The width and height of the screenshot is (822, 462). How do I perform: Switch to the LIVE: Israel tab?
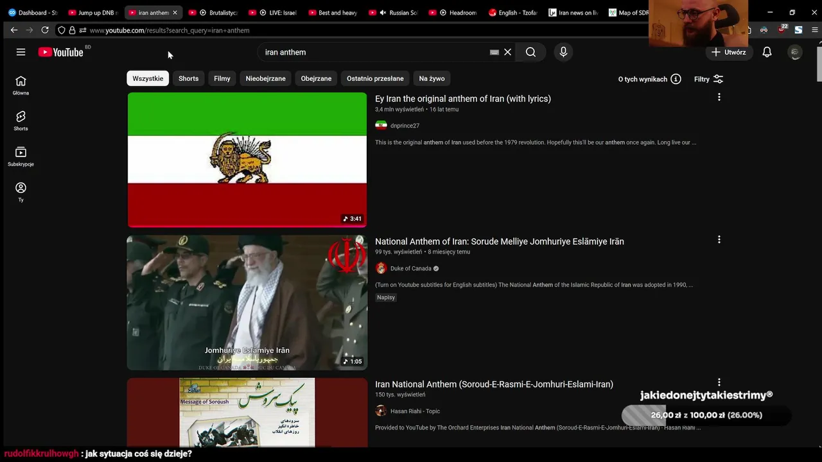(x=274, y=13)
